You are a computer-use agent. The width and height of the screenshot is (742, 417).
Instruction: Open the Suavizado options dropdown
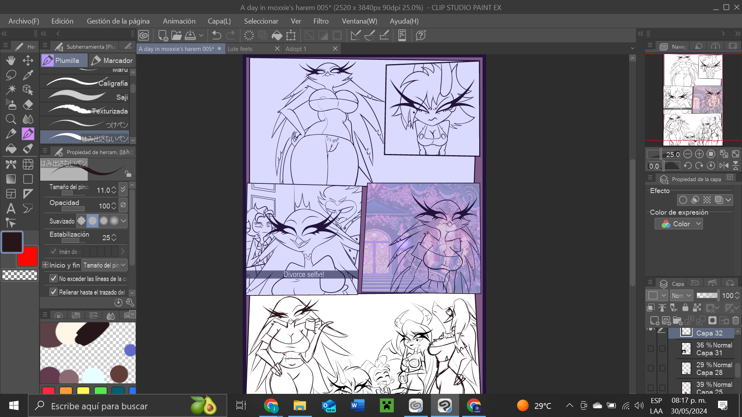[123, 221]
